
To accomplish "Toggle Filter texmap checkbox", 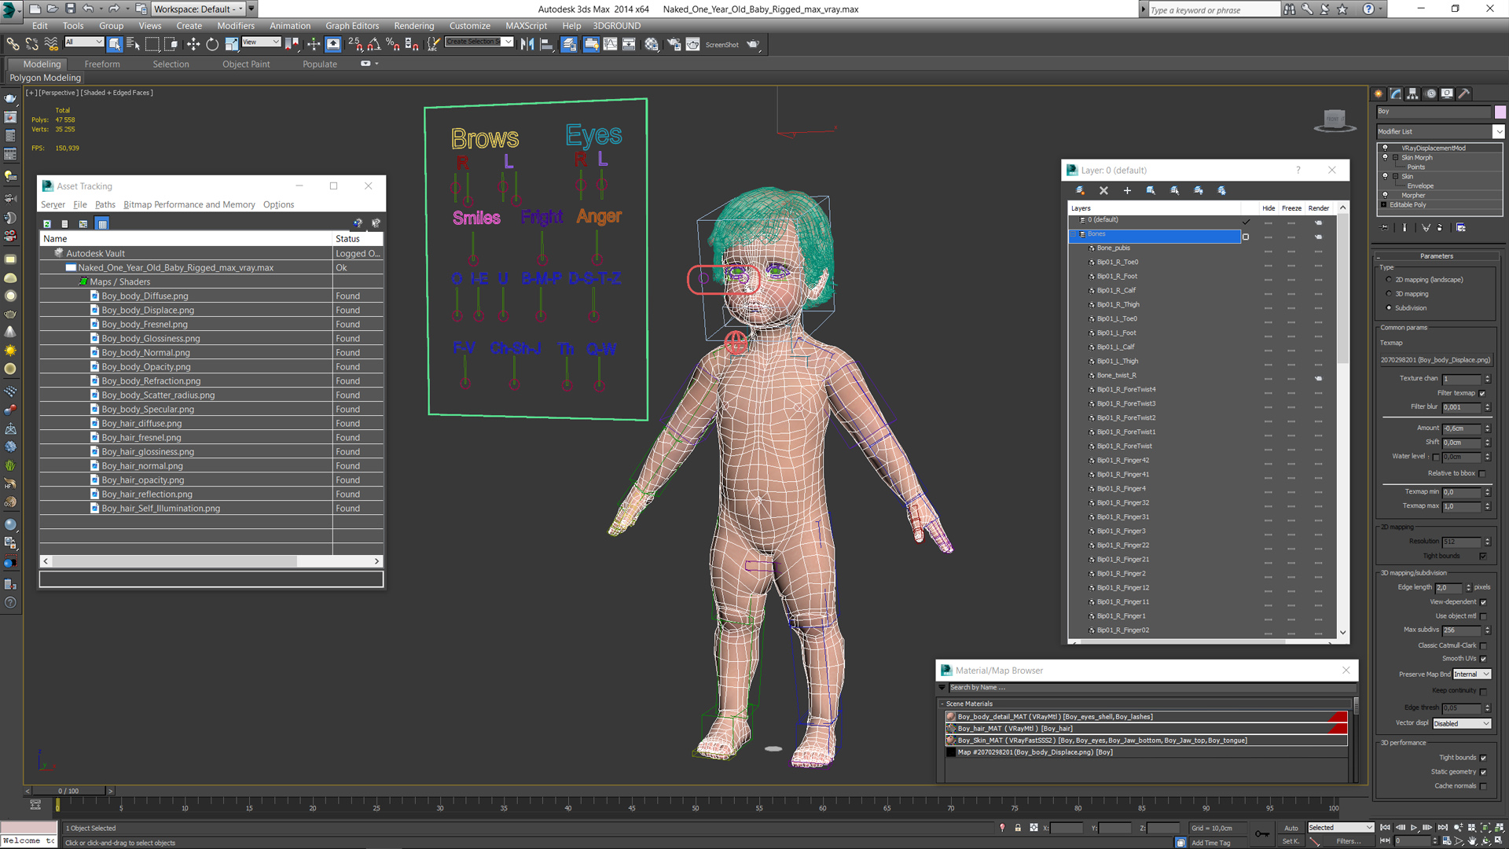I will coord(1482,393).
